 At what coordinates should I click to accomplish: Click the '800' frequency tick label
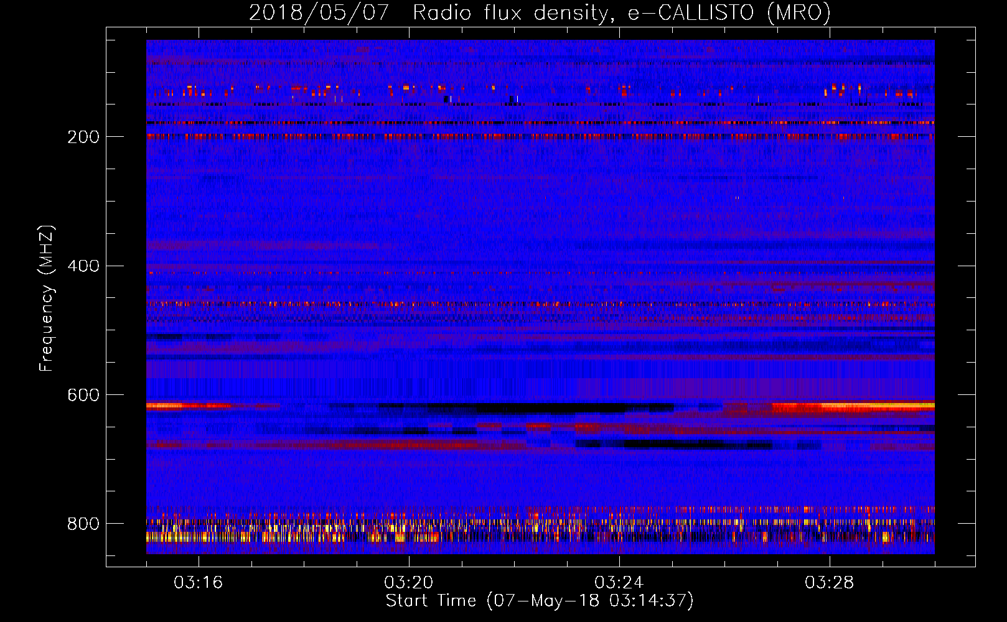(x=83, y=524)
